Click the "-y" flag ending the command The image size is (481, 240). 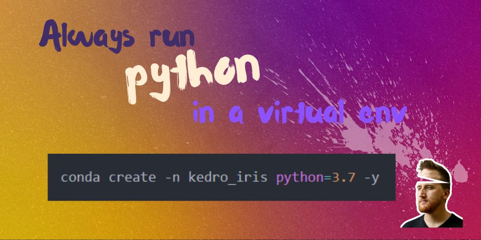(370, 178)
